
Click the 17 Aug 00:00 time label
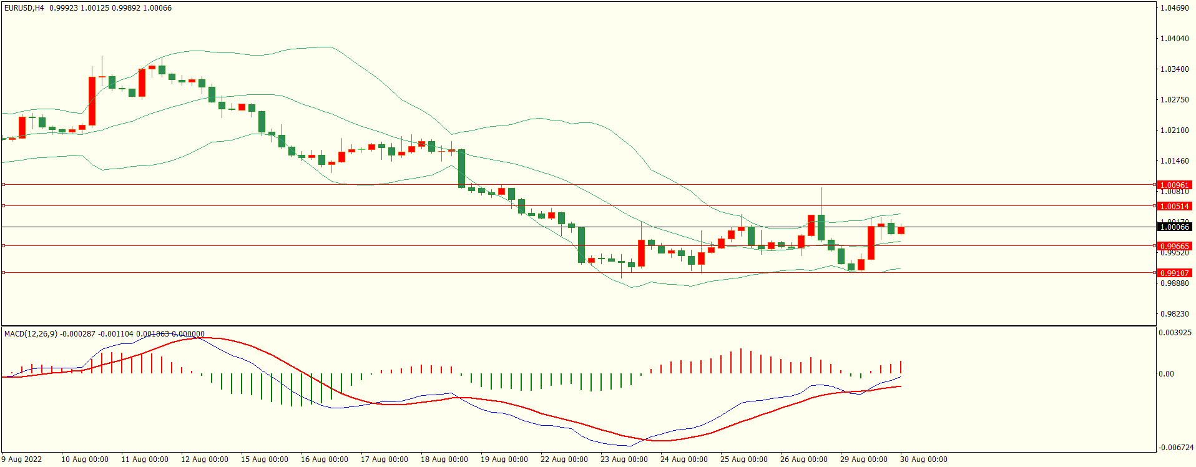click(x=385, y=460)
